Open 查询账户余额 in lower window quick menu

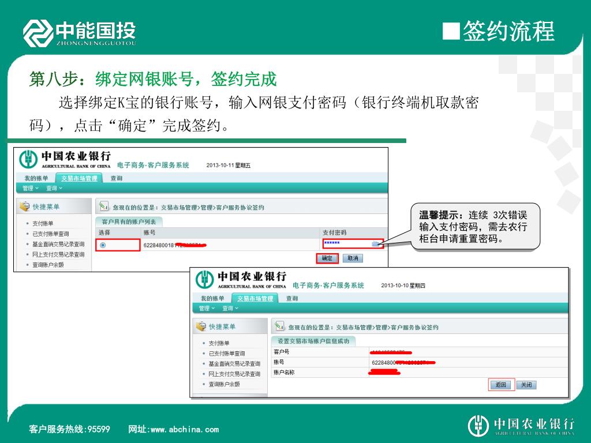(224, 384)
